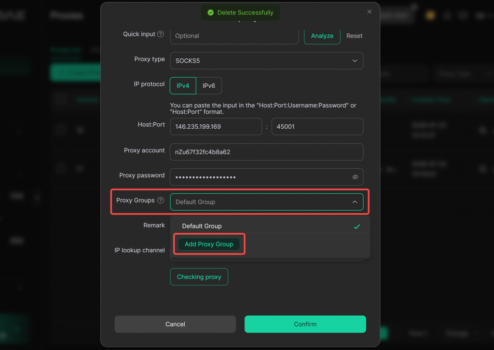Click the Delete Successfully checkmark icon
The width and height of the screenshot is (494, 350).
(x=210, y=13)
